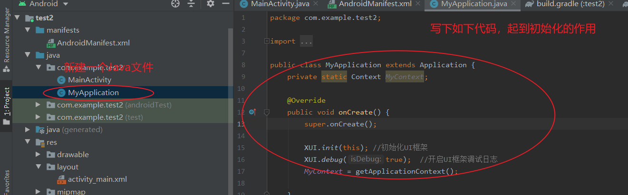The width and height of the screenshot is (628, 195).
Task: Click the Collapse All icon in Project panel
Action: (191, 4)
